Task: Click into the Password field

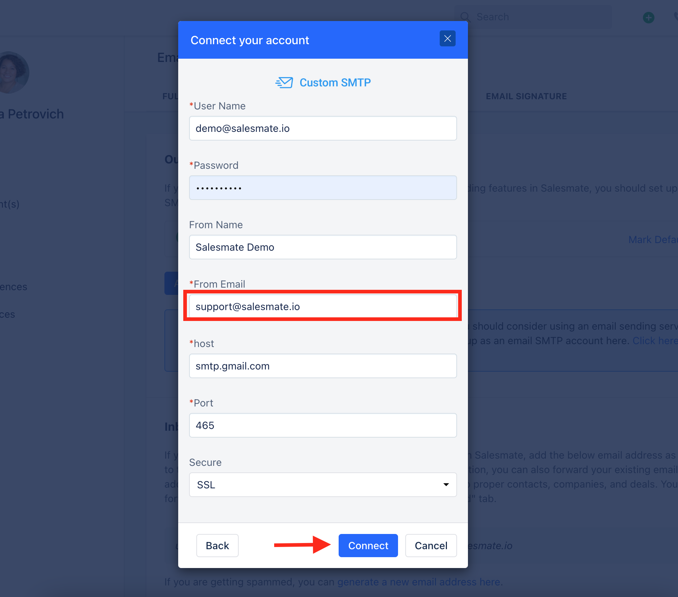Action: point(323,188)
